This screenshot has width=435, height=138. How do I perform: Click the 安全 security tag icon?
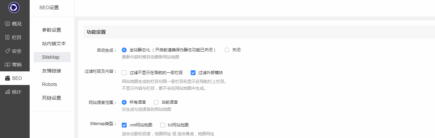8,51
